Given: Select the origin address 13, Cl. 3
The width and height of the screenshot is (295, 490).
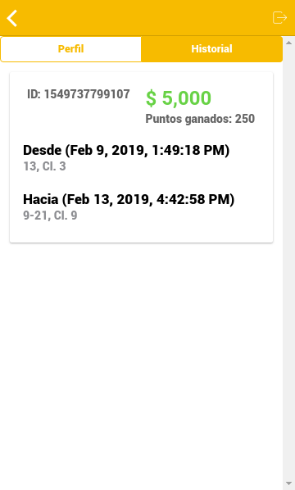Looking at the screenshot, I should [45, 166].
